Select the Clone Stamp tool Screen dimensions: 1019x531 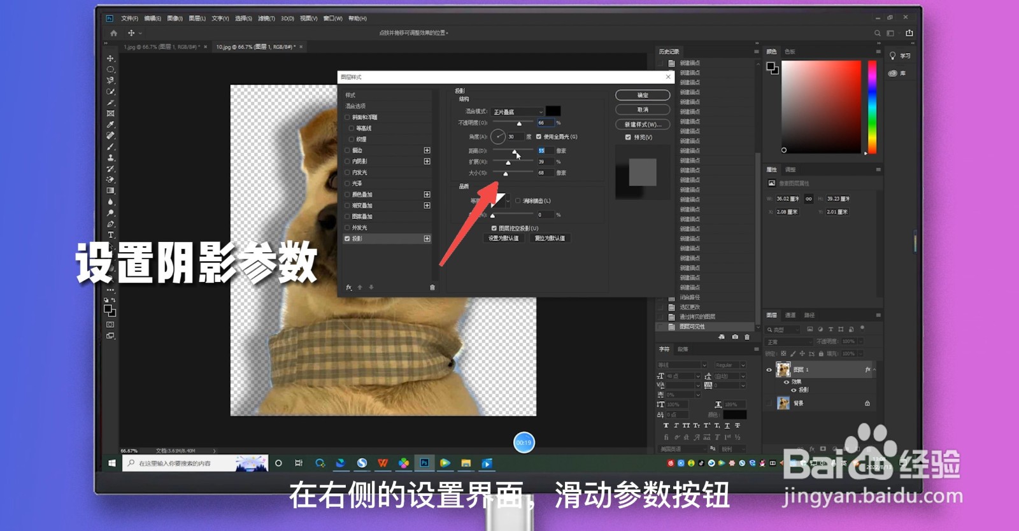point(110,157)
